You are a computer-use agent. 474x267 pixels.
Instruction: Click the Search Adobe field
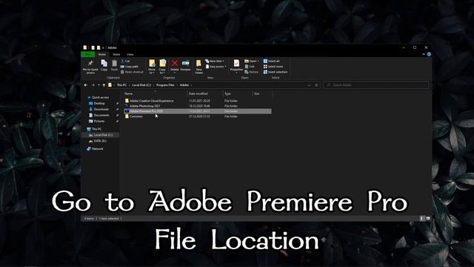(375, 85)
